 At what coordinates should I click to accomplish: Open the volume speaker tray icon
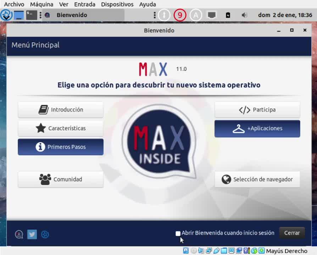244,15
